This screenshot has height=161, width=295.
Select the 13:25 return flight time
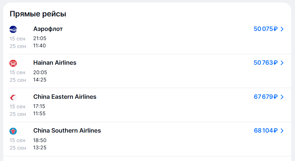(x=40, y=148)
